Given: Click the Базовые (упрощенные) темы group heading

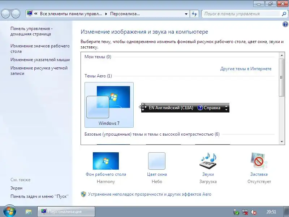Looking at the screenshot, I should pos(152,134).
